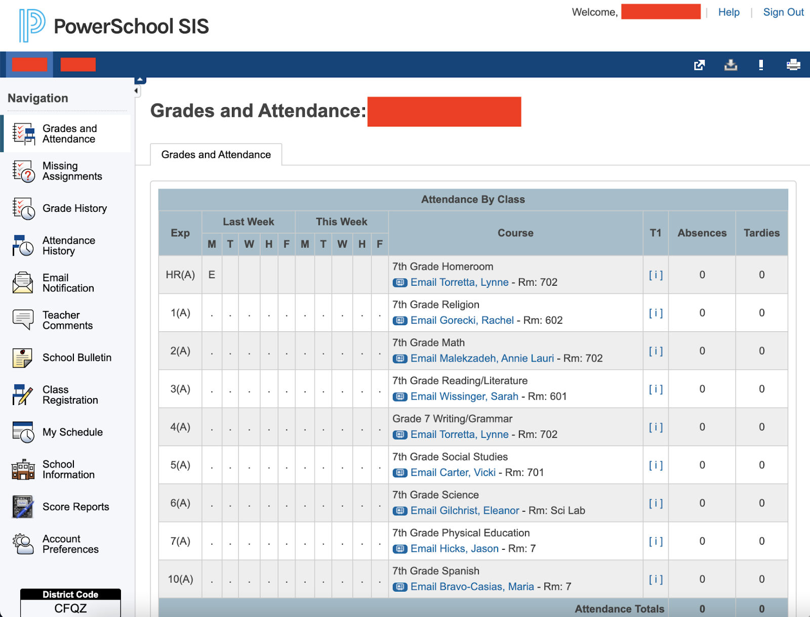
Task: Click the Account Preferences icon
Action: [x=23, y=544]
